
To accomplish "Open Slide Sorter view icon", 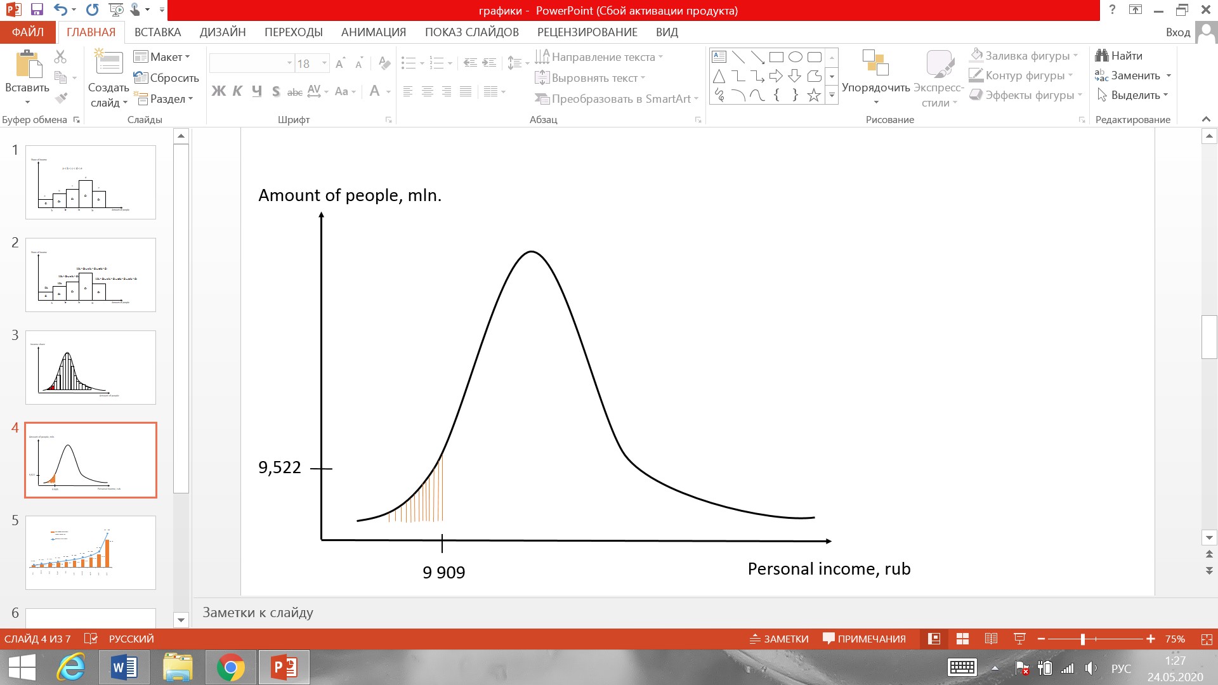I will (962, 639).
